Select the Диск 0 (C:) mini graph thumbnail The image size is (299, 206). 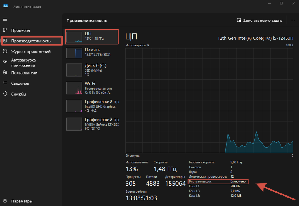(x=74, y=70)
